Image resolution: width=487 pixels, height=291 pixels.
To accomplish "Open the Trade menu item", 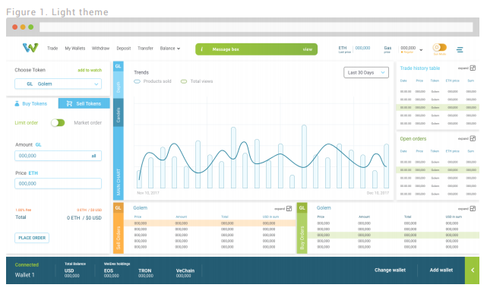I will click(x=52, y=49).
